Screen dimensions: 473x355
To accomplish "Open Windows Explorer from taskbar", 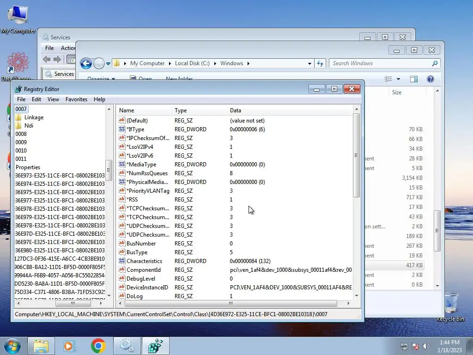I will pyautogui.click(x=41, y=346).
